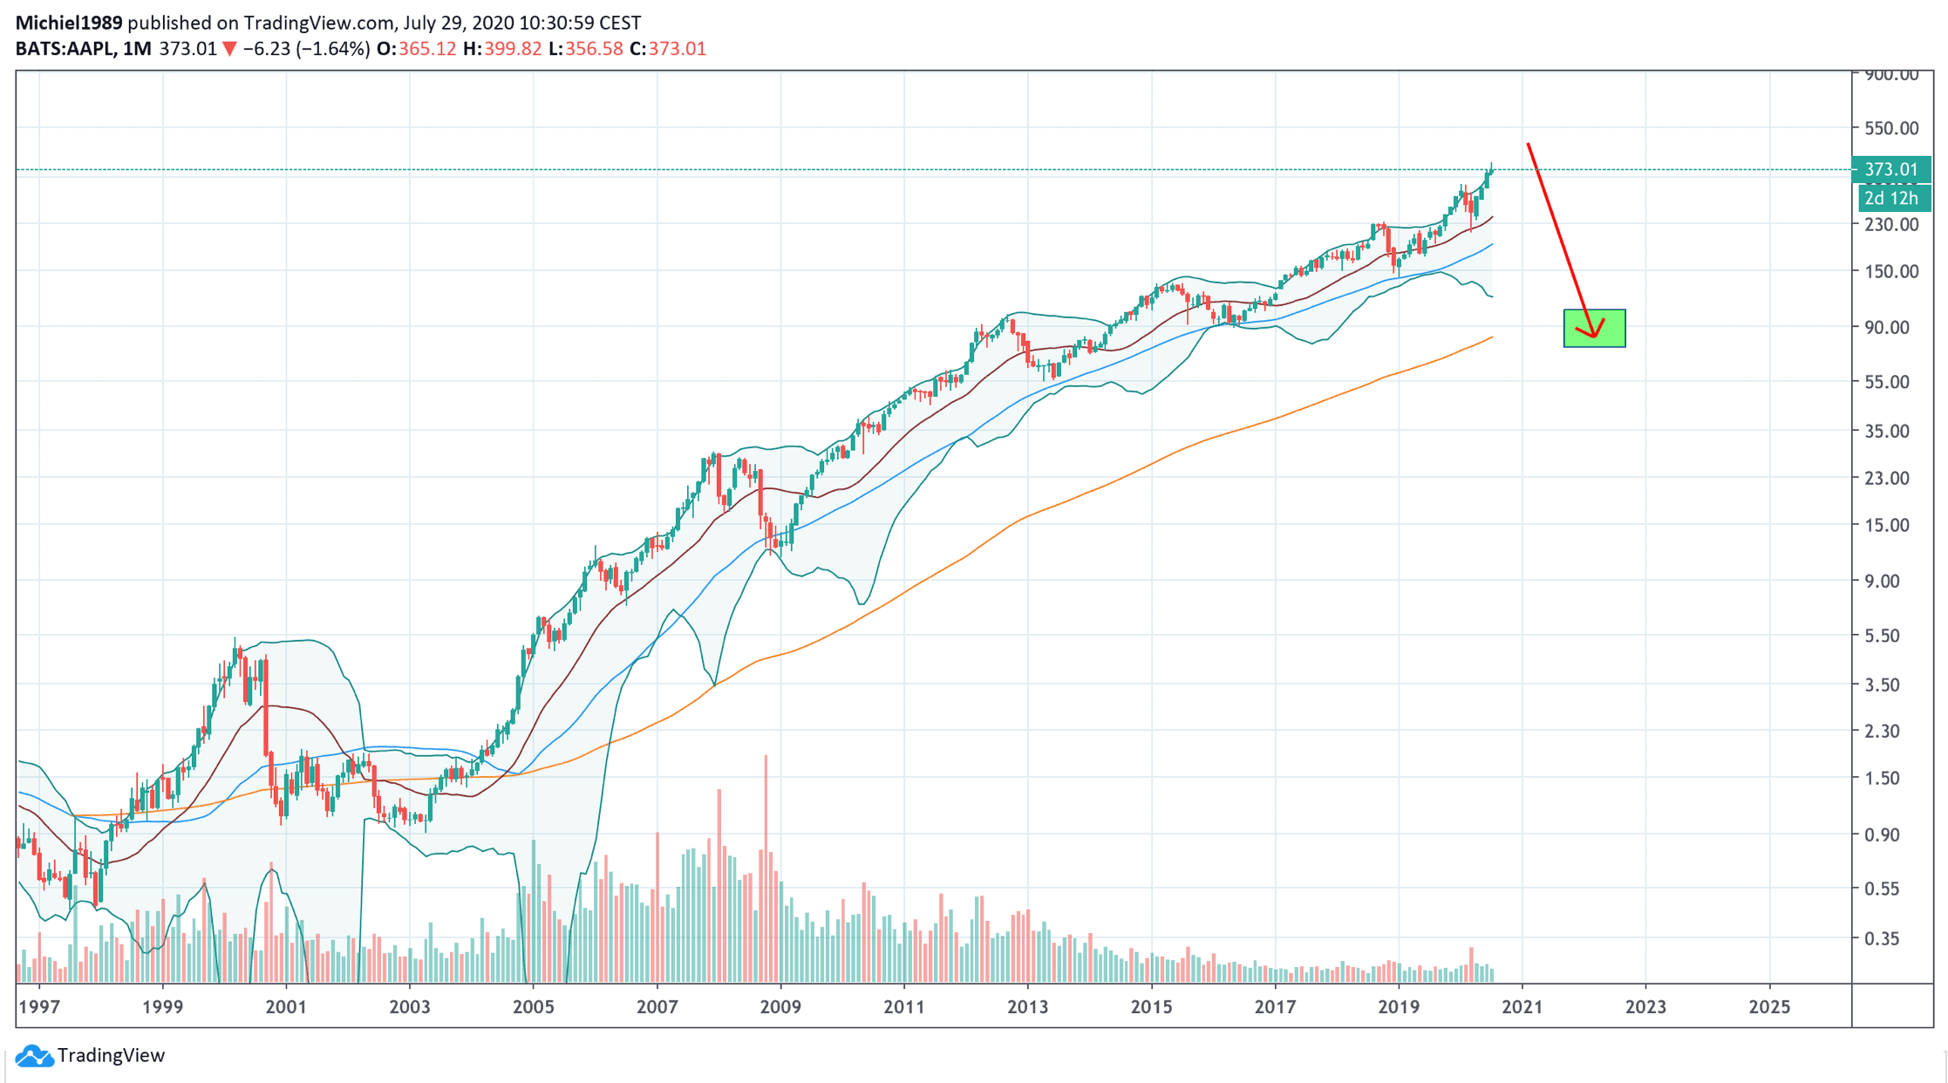This screenshot has height=1083, width=1948.
Task: Click the TradingView brand text
Action: pyautogui.click(x=111, y=1056)
